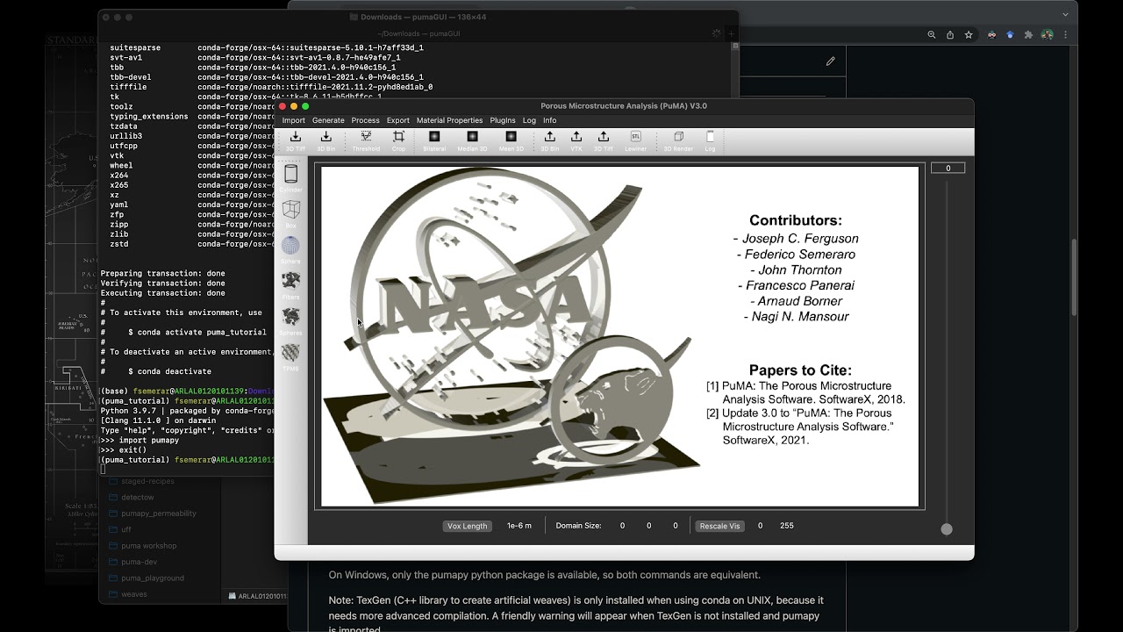Generate a TPMS structure
The width and height of the screenshot is (1123, 632).
click(290, 356)
